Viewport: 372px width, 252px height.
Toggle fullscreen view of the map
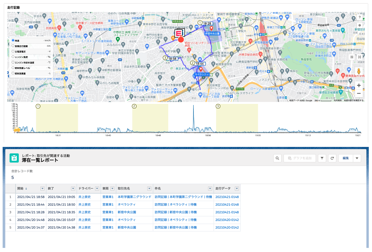point(359,57)
